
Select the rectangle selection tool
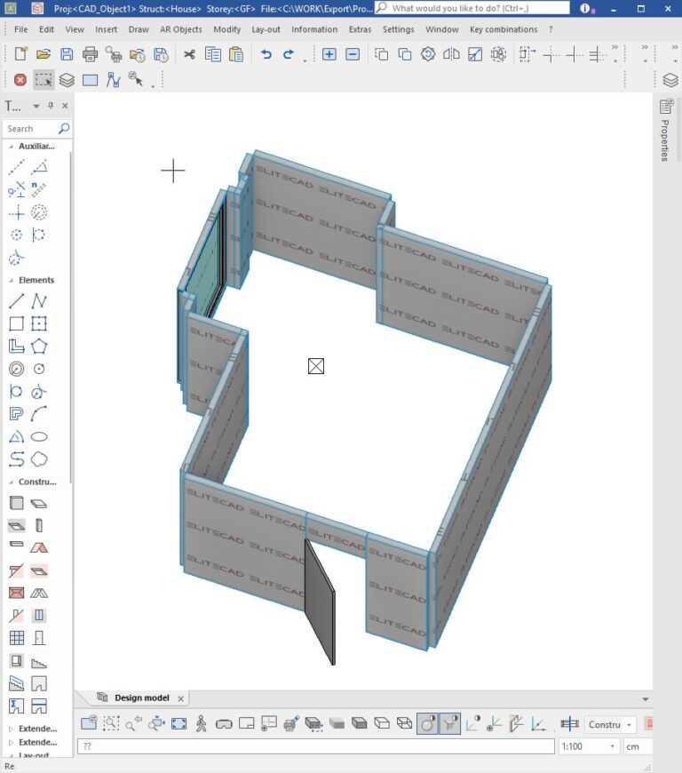point(44,79)
